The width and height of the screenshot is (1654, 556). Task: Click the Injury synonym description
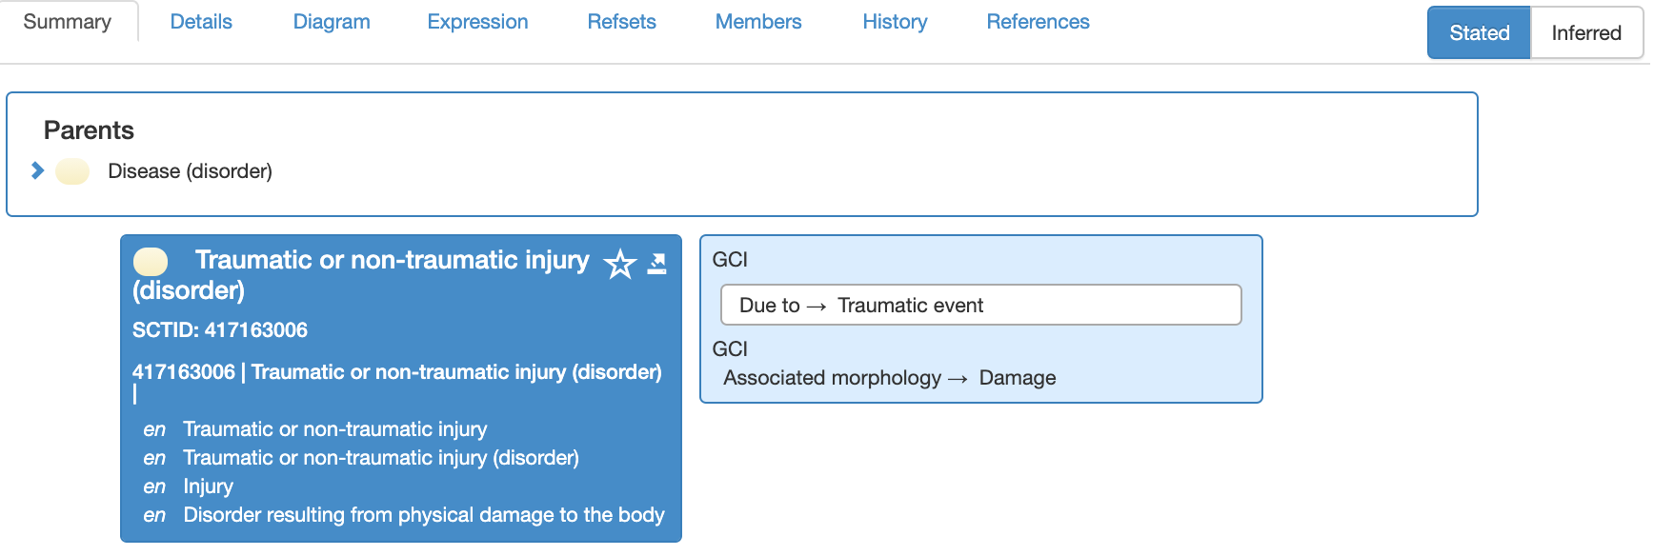[208, 486]
